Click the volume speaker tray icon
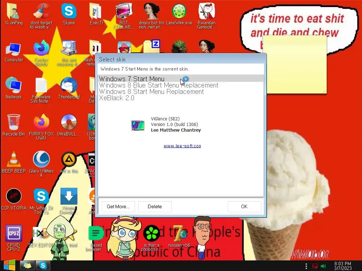362x271 pixels. click(x=323, y=266)
